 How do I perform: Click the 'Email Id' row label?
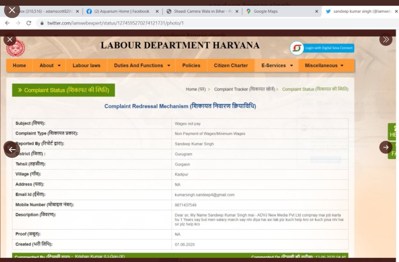point(30,194)
